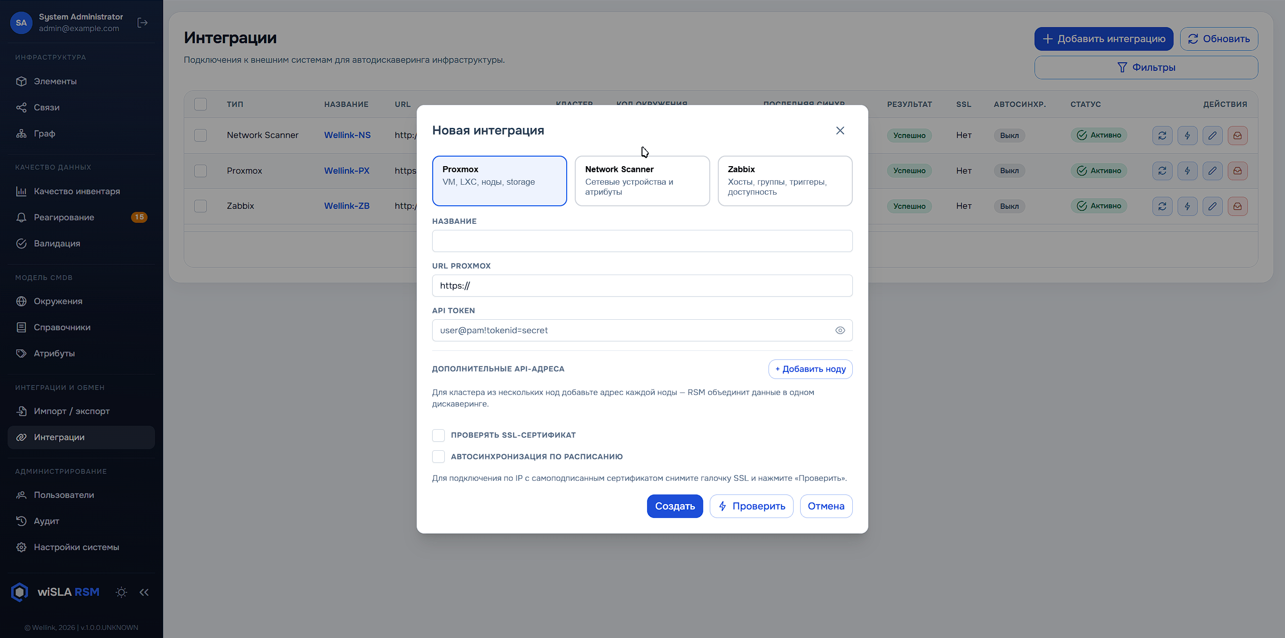This screenshot has height=638, width=1285.
Task: Select the Zabbix integration type card
Action: pos(785,181)
